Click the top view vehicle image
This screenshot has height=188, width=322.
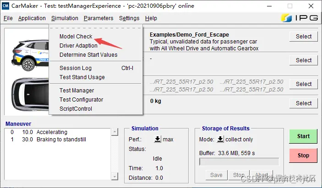30,94
